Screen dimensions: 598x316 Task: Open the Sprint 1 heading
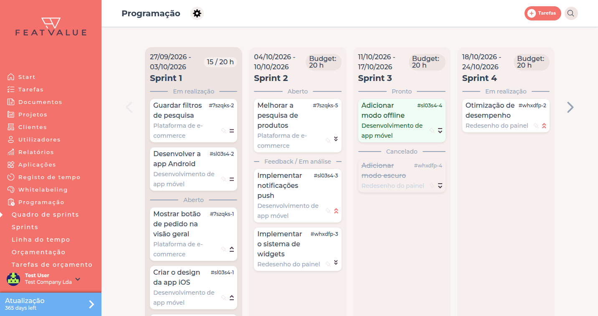click(166, 78)
